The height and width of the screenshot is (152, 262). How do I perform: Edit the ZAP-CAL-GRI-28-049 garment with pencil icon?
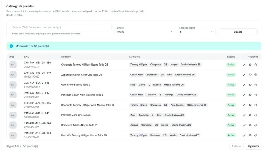(244, 75)
